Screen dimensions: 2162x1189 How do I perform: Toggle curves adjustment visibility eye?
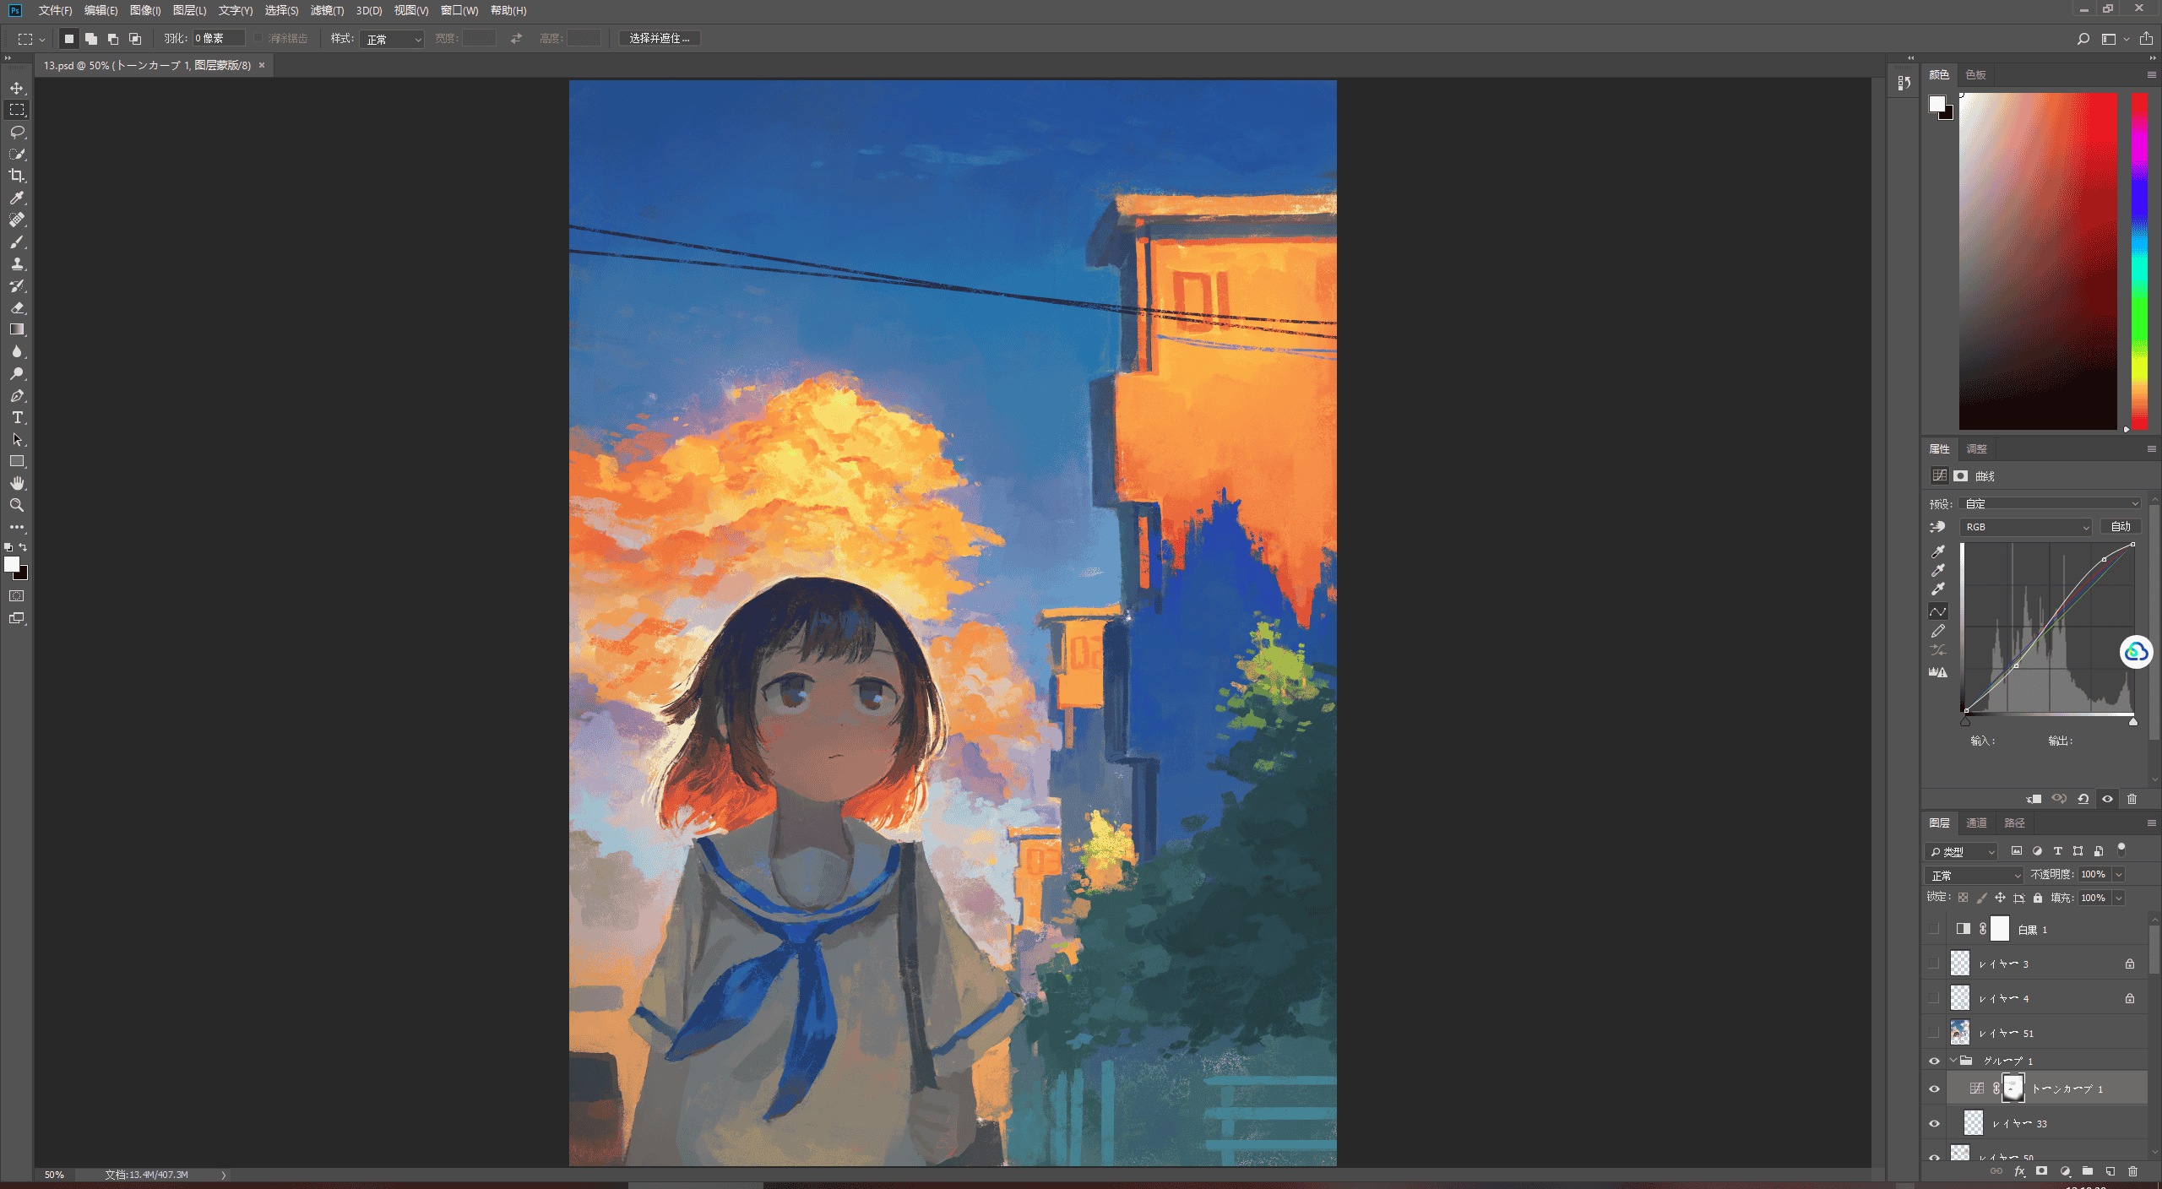tap(2108, 799)
